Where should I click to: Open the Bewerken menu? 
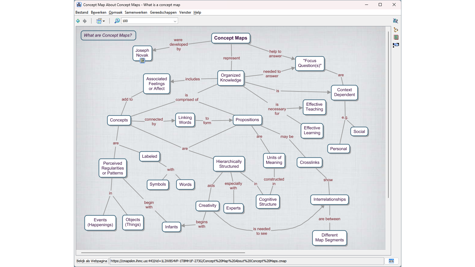pos(98,12)
